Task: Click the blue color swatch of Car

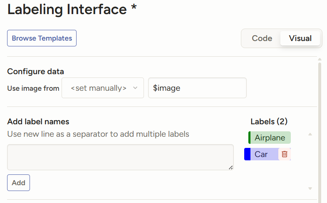Action: pos(247,154)
